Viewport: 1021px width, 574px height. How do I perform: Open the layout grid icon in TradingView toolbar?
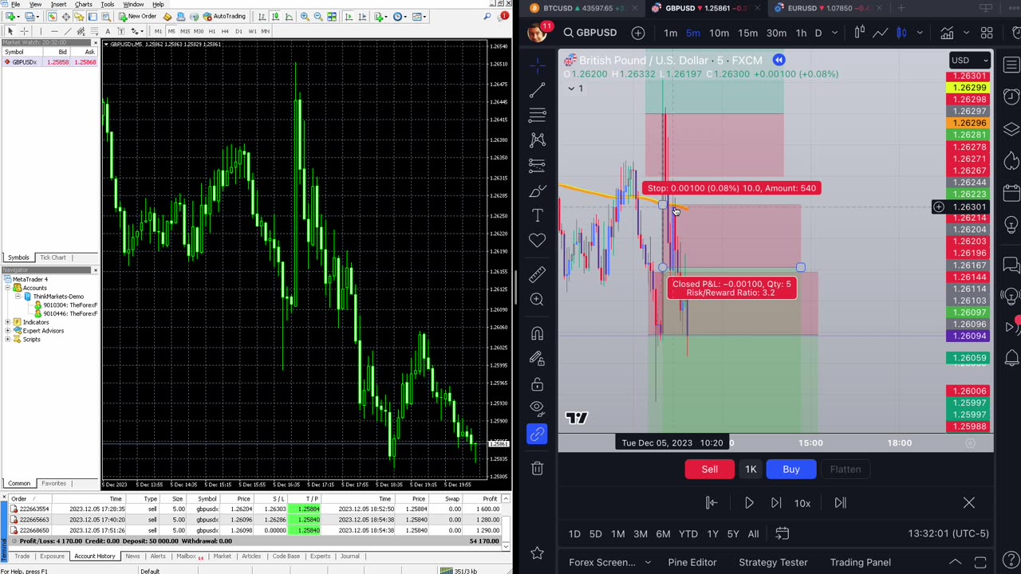(x=987, y=33)
